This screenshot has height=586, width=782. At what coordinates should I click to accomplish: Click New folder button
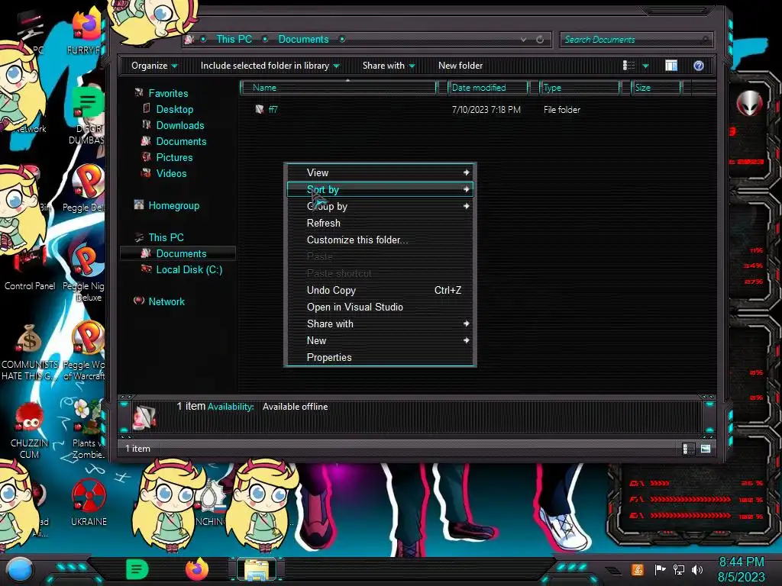[x=460, y=66]
